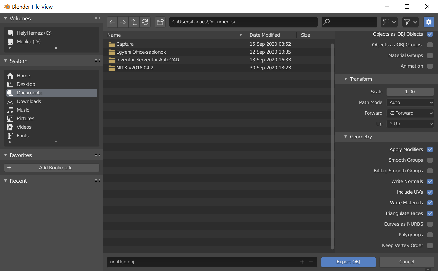Open Pictures in System list

pos(52,118)
